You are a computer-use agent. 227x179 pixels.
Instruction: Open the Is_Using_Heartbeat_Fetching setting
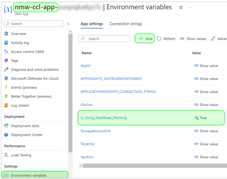[103, 118]
